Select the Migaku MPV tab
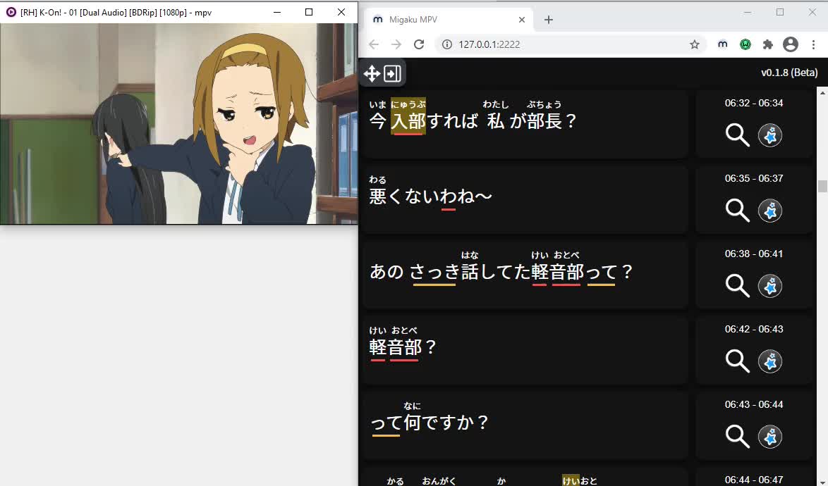The width and height of the screenshot is (828, 486). pyautogui.click(x=447, y=20)
